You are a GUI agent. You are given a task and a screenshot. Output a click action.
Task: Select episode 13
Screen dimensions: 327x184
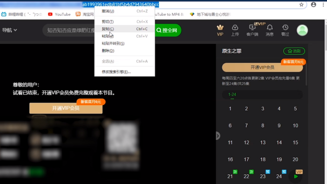[263, 143]
